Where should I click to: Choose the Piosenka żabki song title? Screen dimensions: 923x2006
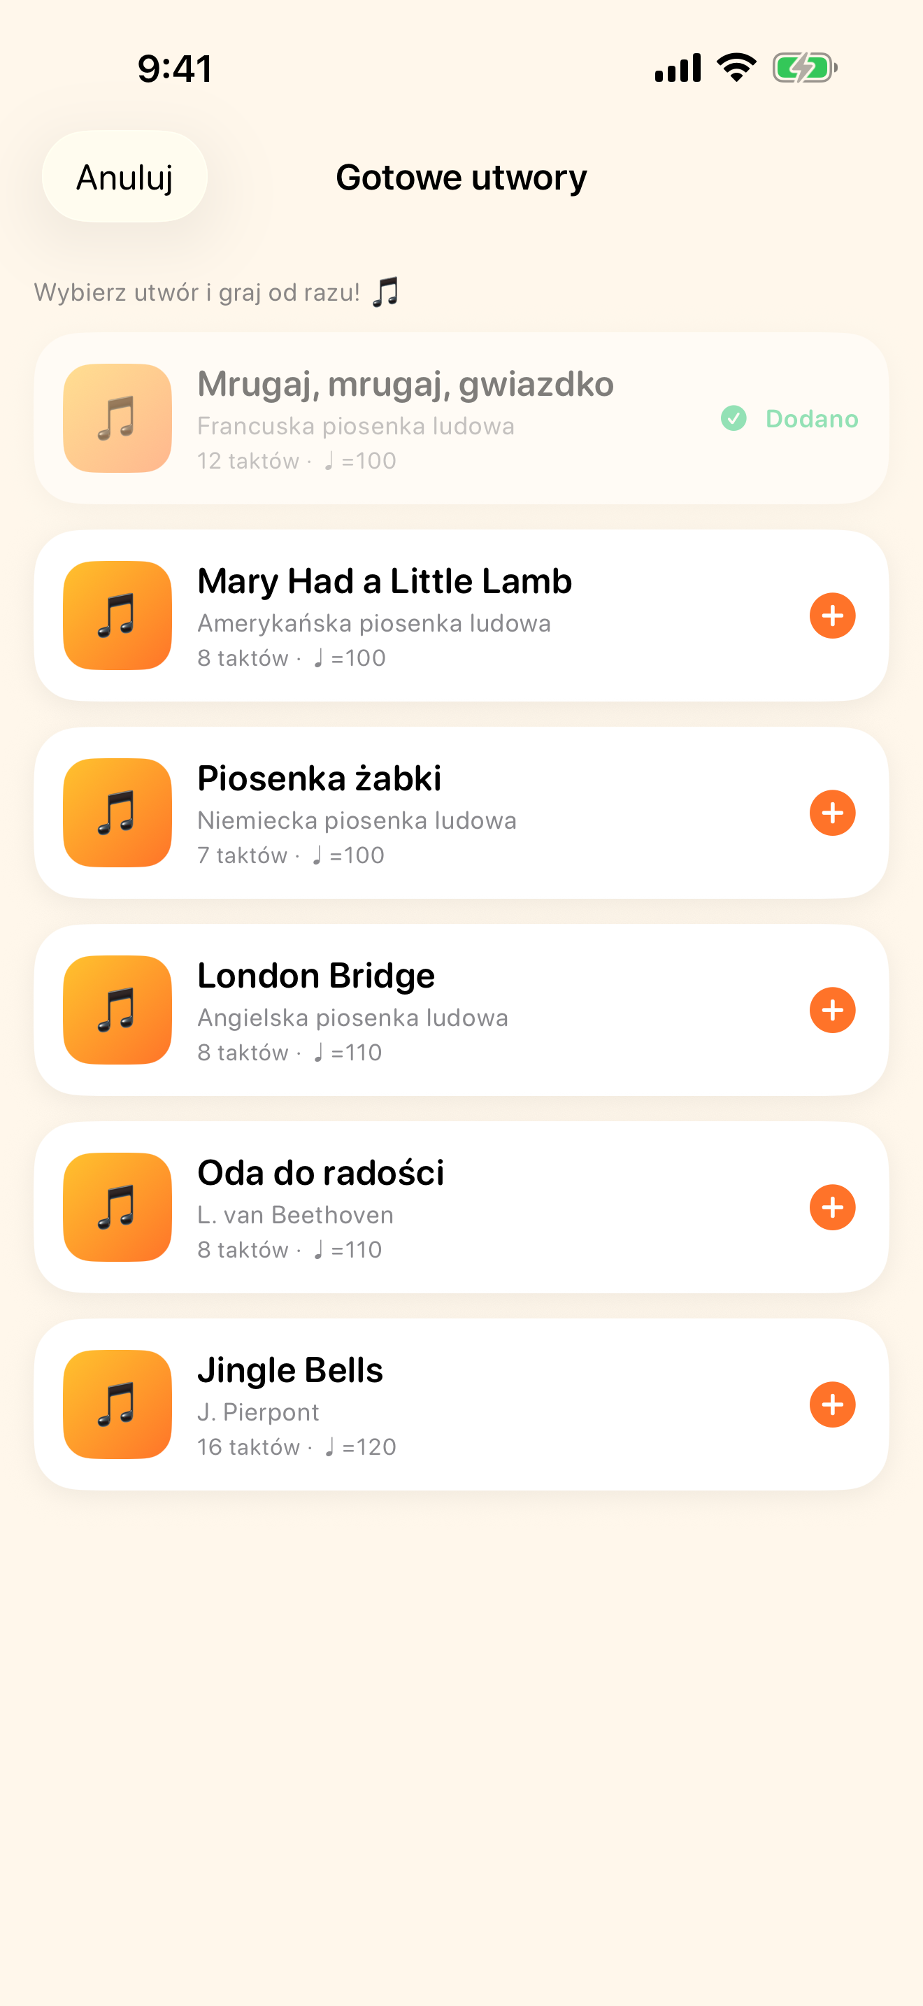click(x=319, y=778)
